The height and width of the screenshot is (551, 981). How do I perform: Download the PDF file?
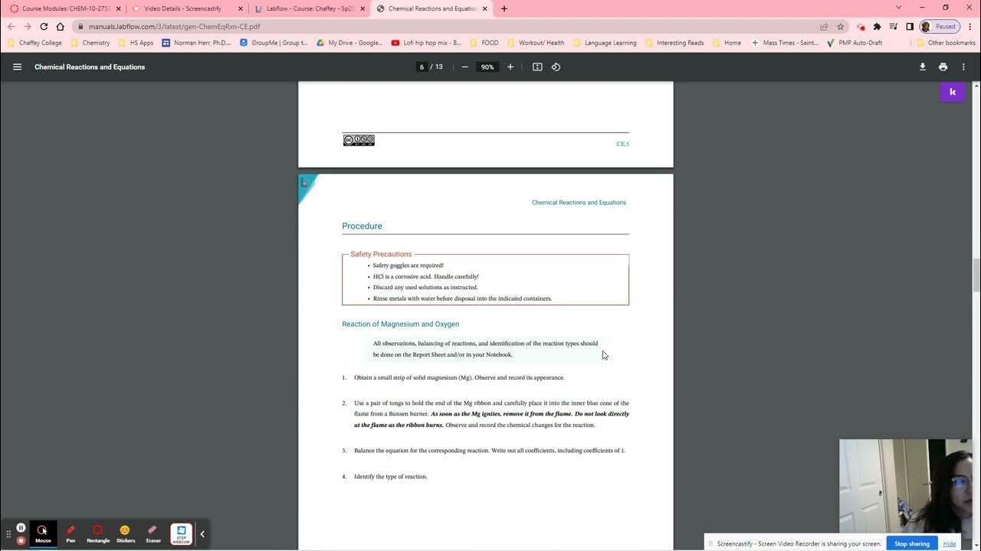pos(923,67)
